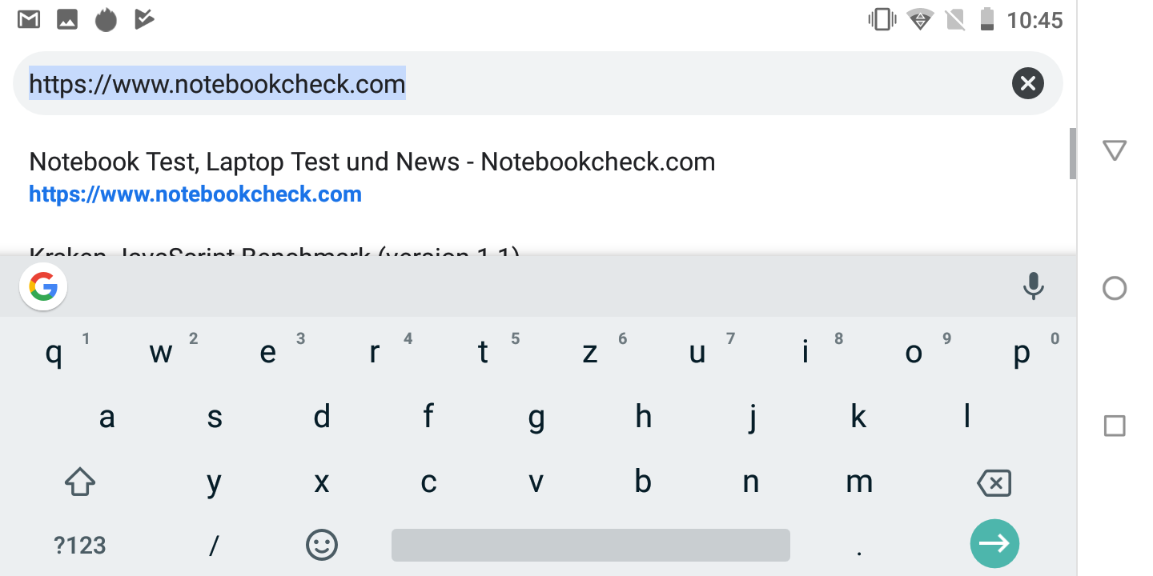The image size is (1153, 576).
Task: Tap the Android back navigation triangle
Action: pos(1115,150)
